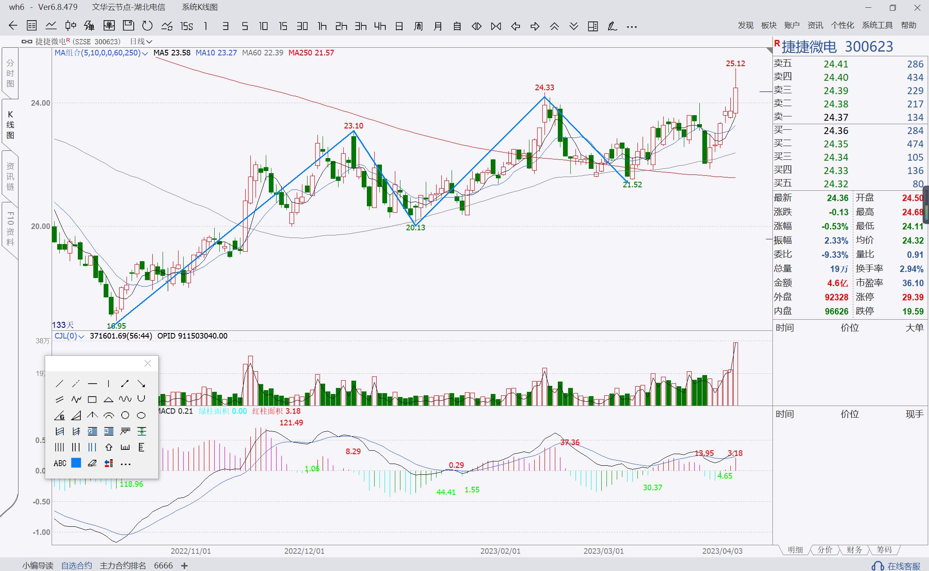Expand the CJL(0) volume indicator dropdown
Image resolution: width=929 pixels, height=571 pixels.
tap(81, 336)
